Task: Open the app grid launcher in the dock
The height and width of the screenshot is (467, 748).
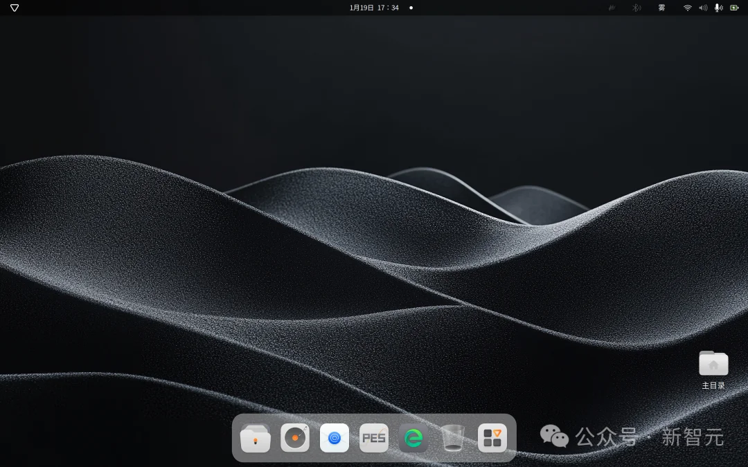Action: 492,438
